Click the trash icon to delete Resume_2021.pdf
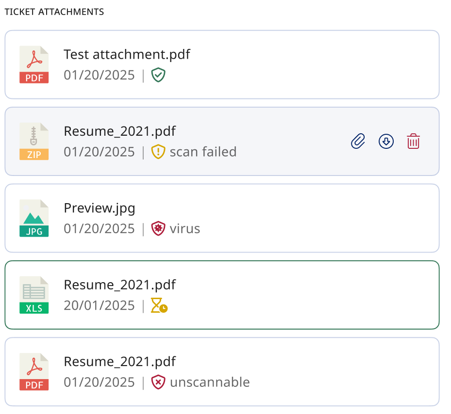 pyautogui.click(x=413, y=141)
